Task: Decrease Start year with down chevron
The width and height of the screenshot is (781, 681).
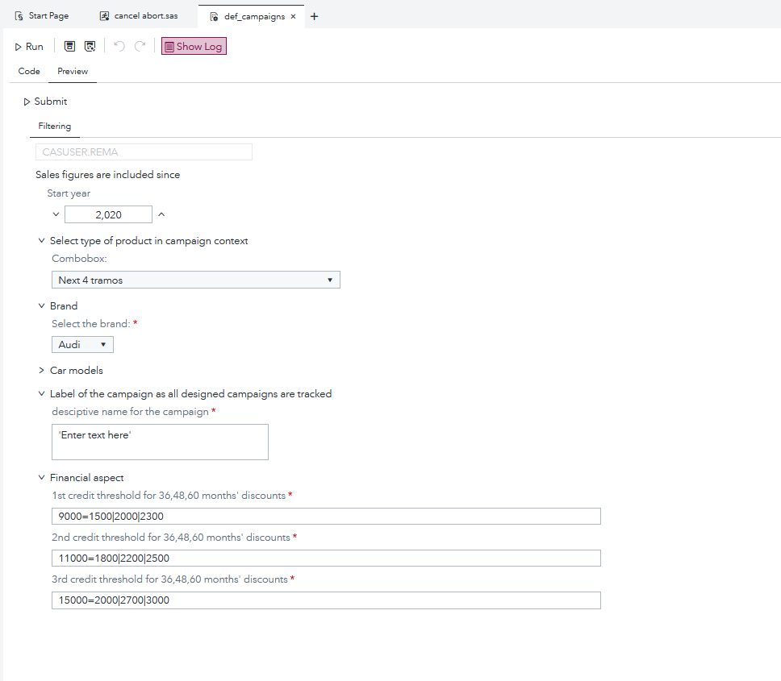Action: pyautogui.click(x=56, y=214)
